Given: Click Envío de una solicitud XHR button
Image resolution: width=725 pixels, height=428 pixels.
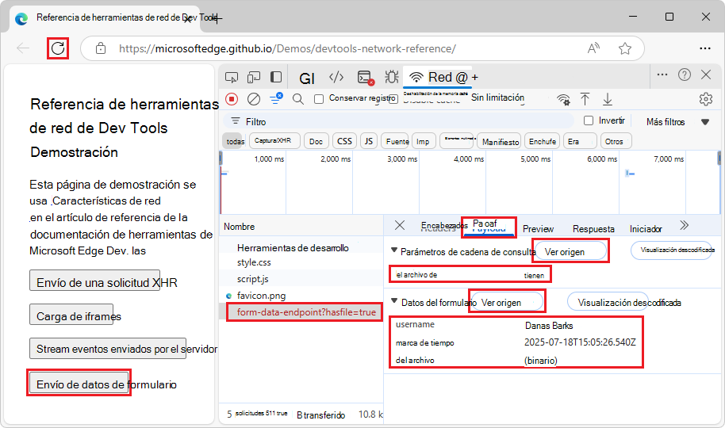Looking at the screenshot, I should click(x=94, y=281).
